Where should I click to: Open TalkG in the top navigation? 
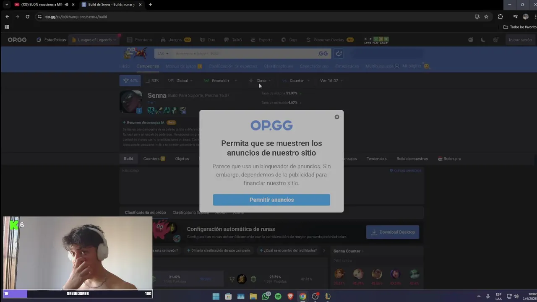[x=233, y=40]
